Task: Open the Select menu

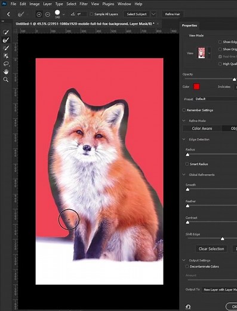Action: tap(71, 4)
